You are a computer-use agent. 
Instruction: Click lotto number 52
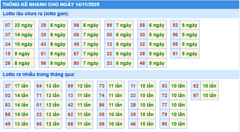tap(175, 25)
